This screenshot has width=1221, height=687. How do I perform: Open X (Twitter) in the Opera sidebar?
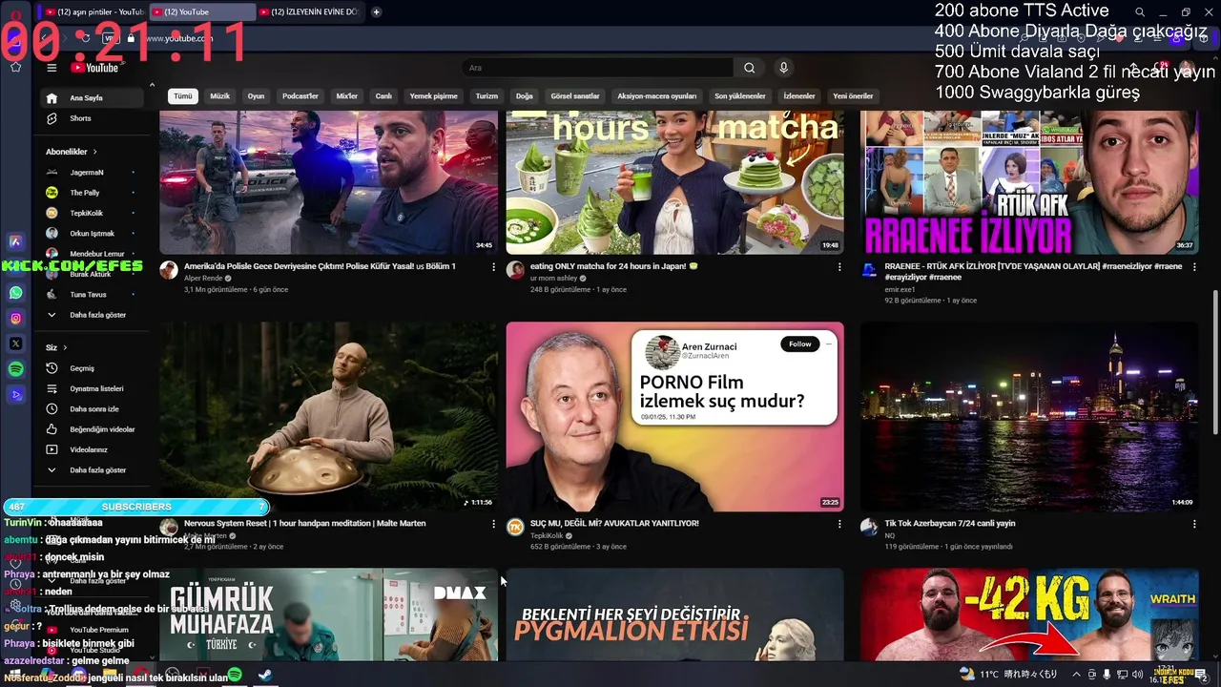[15, 343]
